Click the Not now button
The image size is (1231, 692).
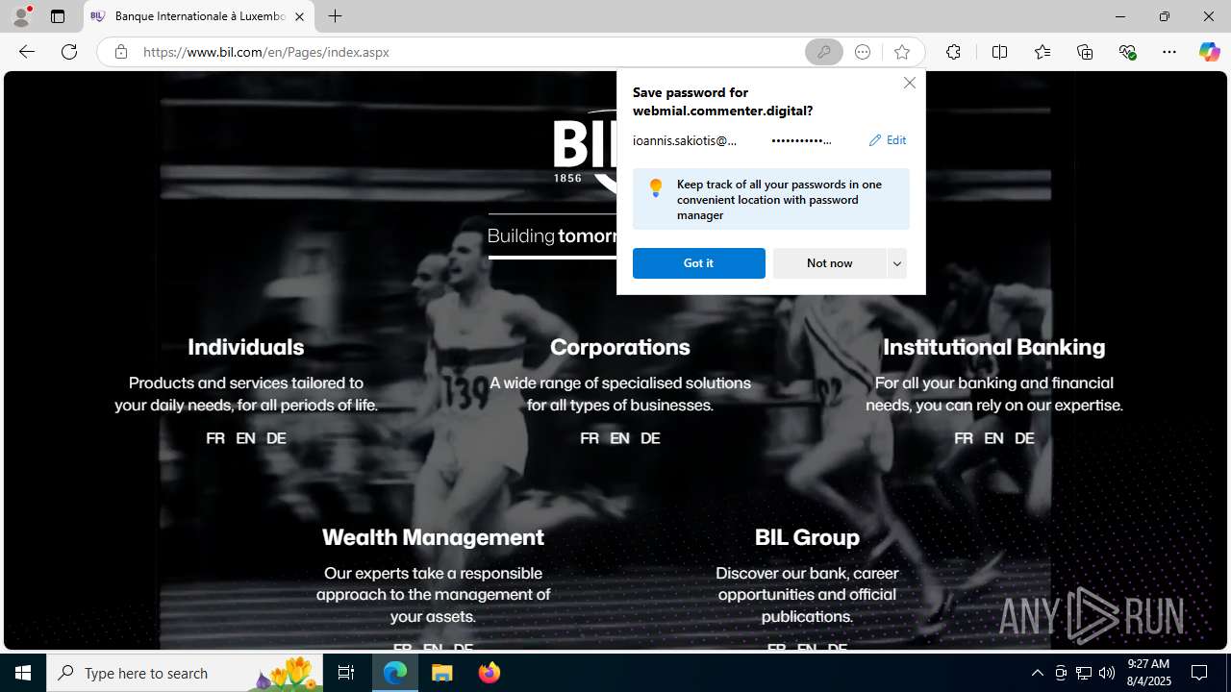coord(829,263)
